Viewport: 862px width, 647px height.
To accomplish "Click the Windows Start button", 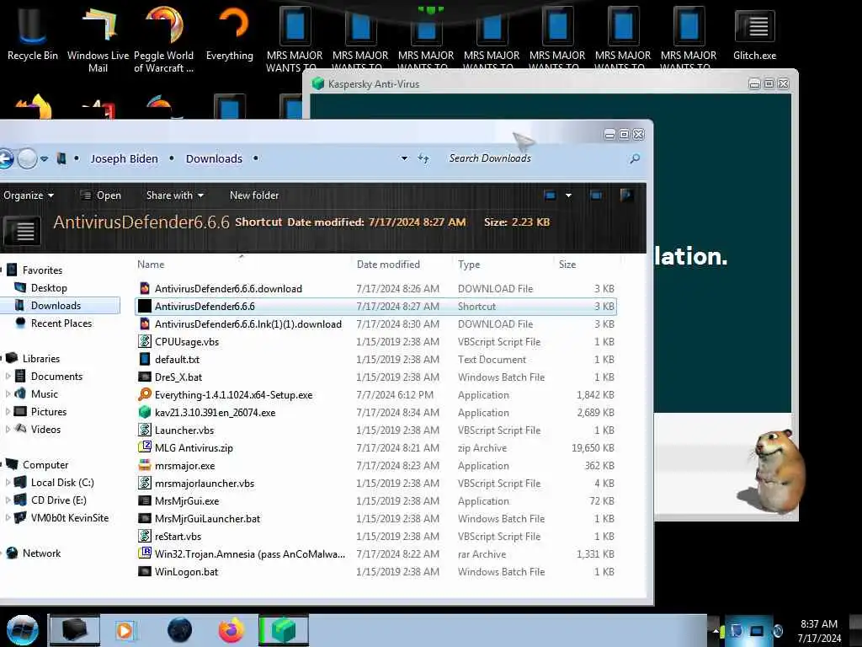I will (x=22, y=630).
